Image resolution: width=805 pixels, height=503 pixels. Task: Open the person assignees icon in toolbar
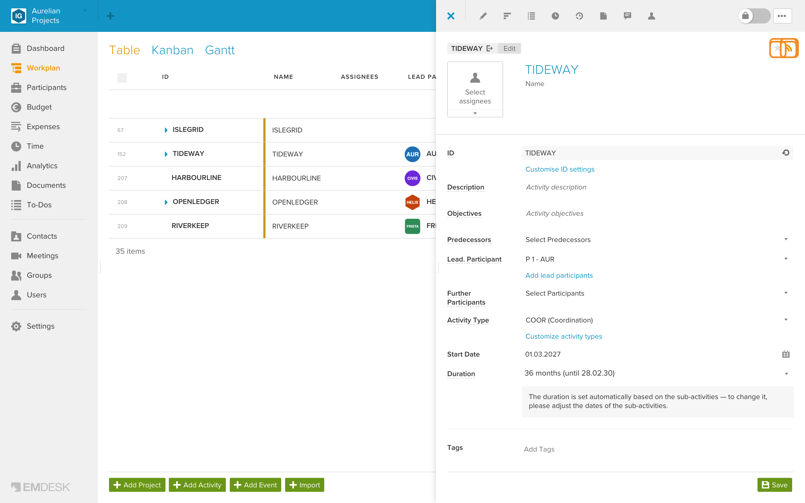tap(651, 16)
